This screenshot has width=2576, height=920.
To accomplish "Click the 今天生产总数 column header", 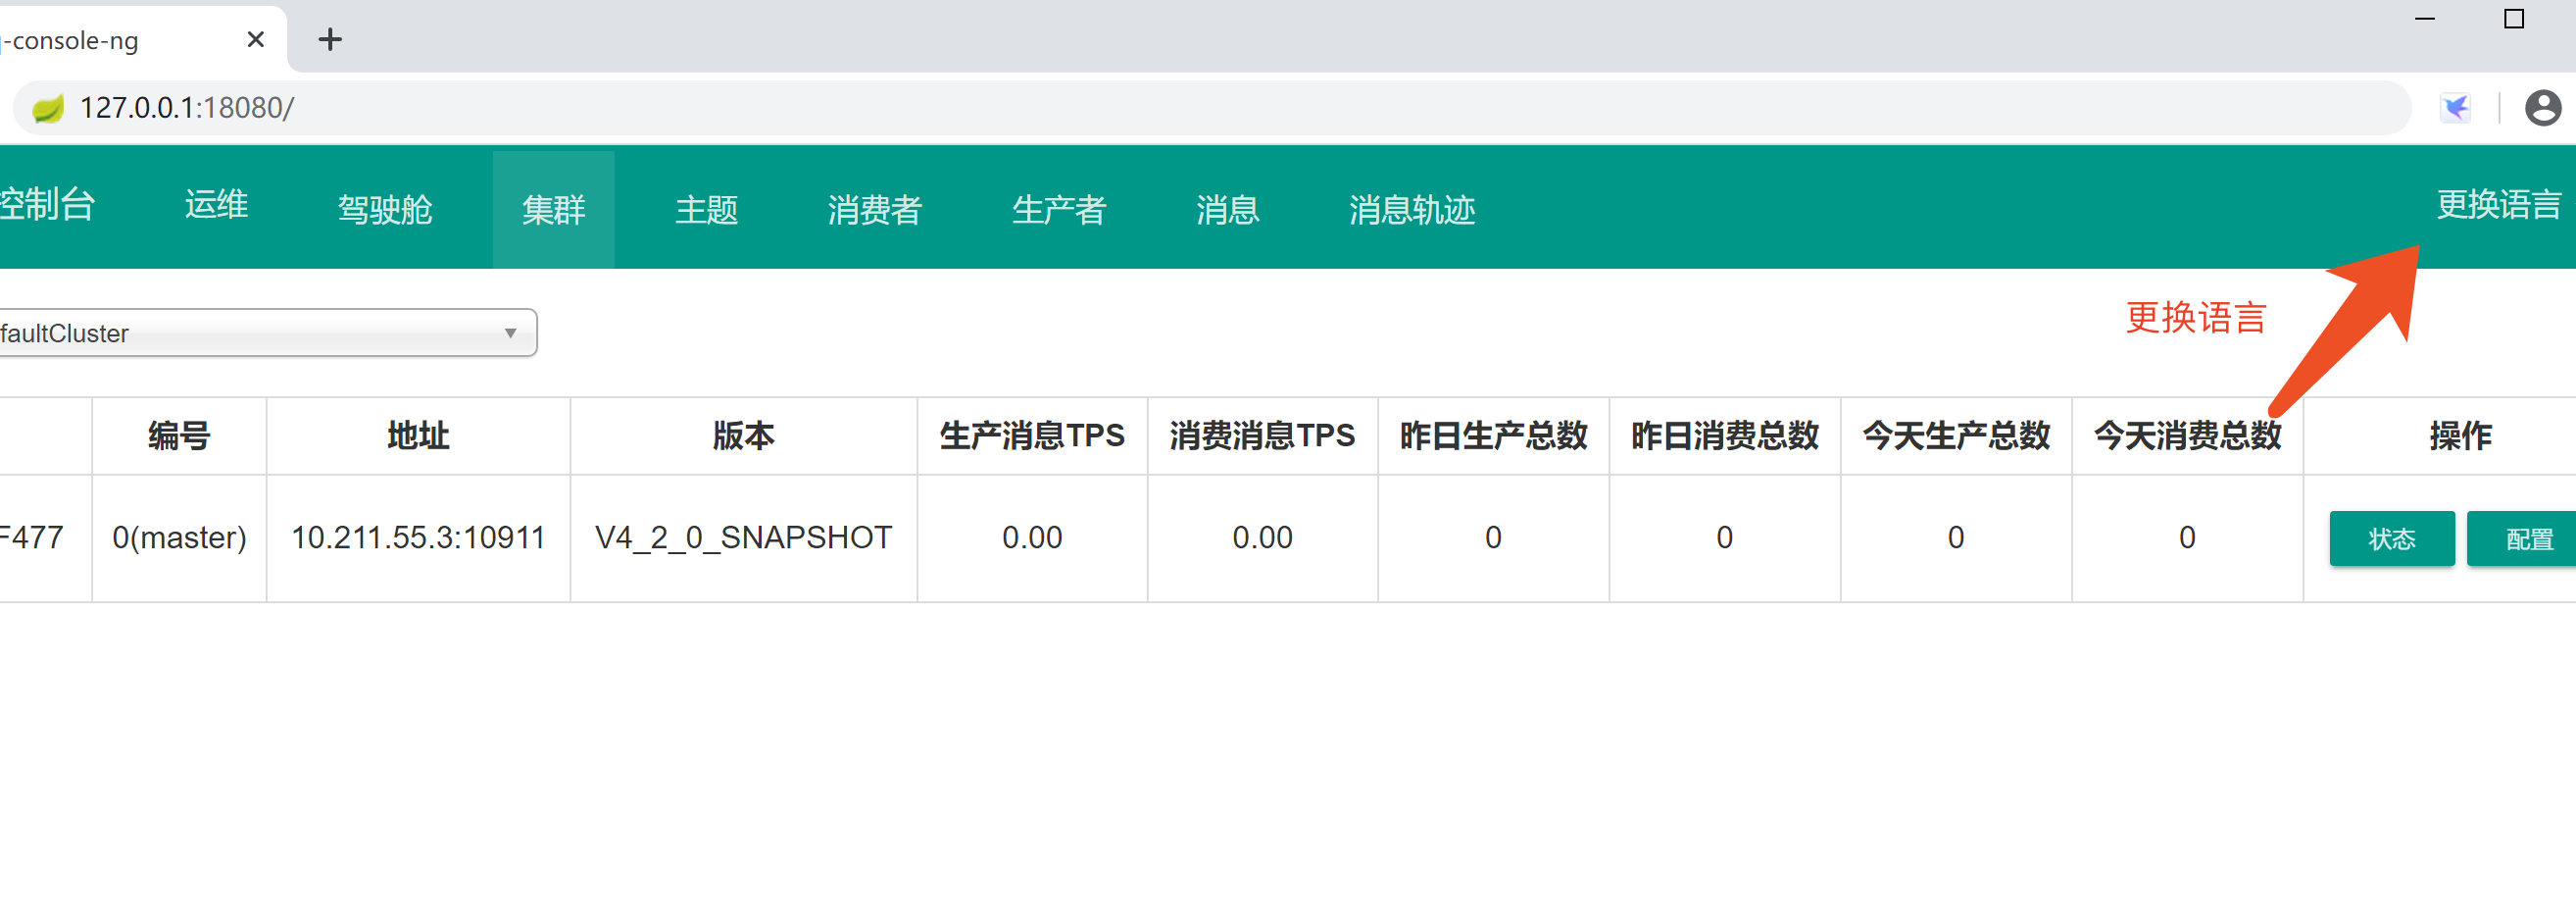I will (x=1956, y=435).
